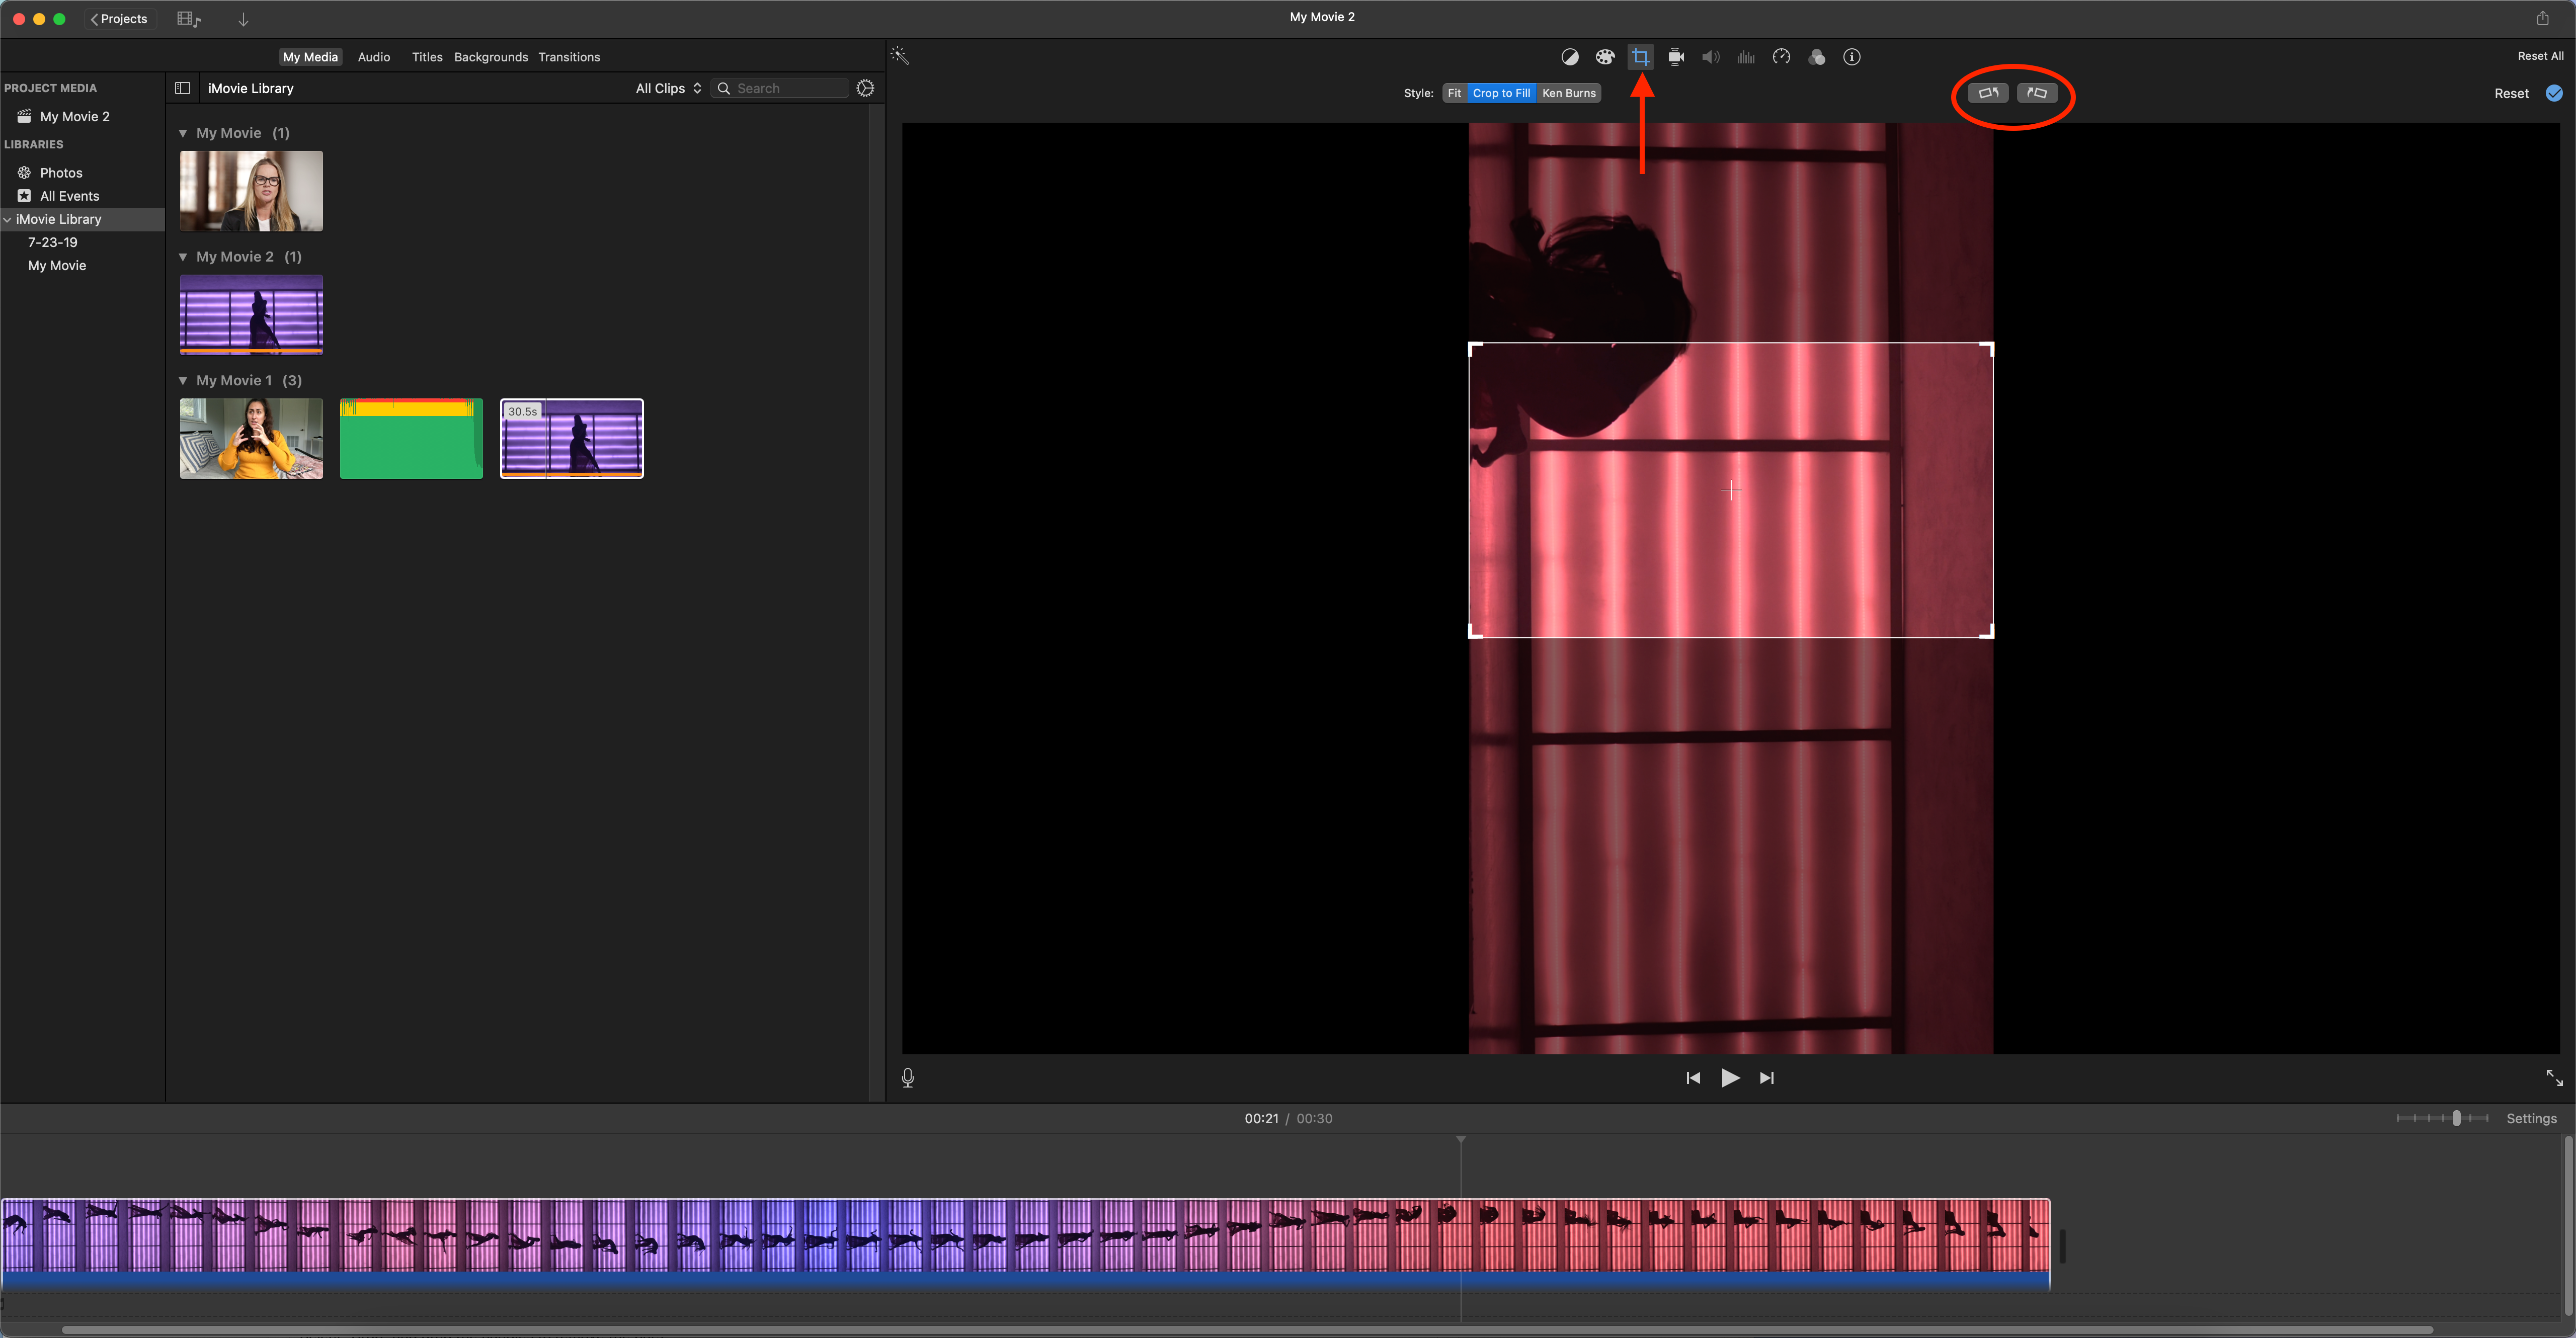Apply the crop with the blue checkmark
Viewport: 2576px width, 1338px height.
coord(2554,93)
